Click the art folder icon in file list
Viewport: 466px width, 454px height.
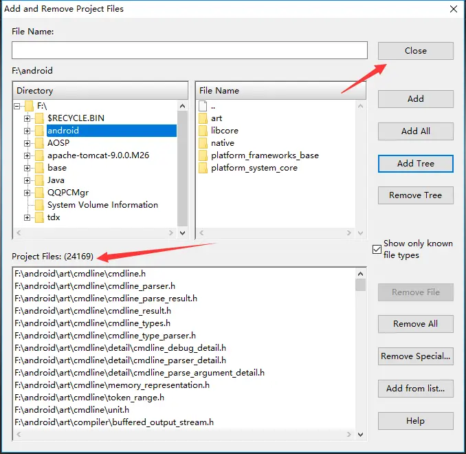point(203,118)
